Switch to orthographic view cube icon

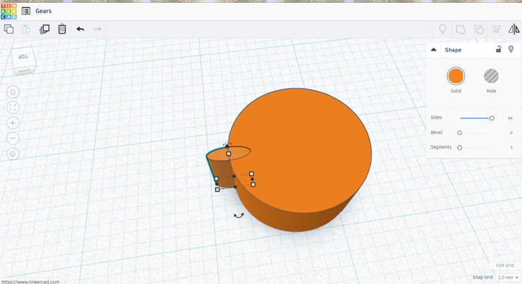[x=13, y=154]
